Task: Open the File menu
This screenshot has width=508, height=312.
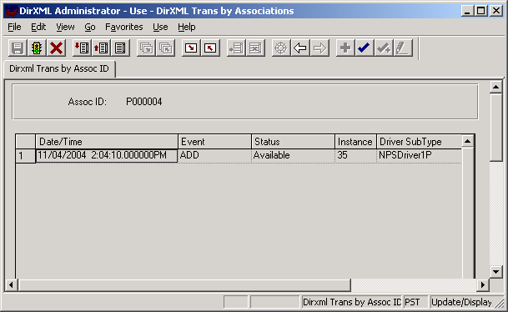Action: click(14, 27)
